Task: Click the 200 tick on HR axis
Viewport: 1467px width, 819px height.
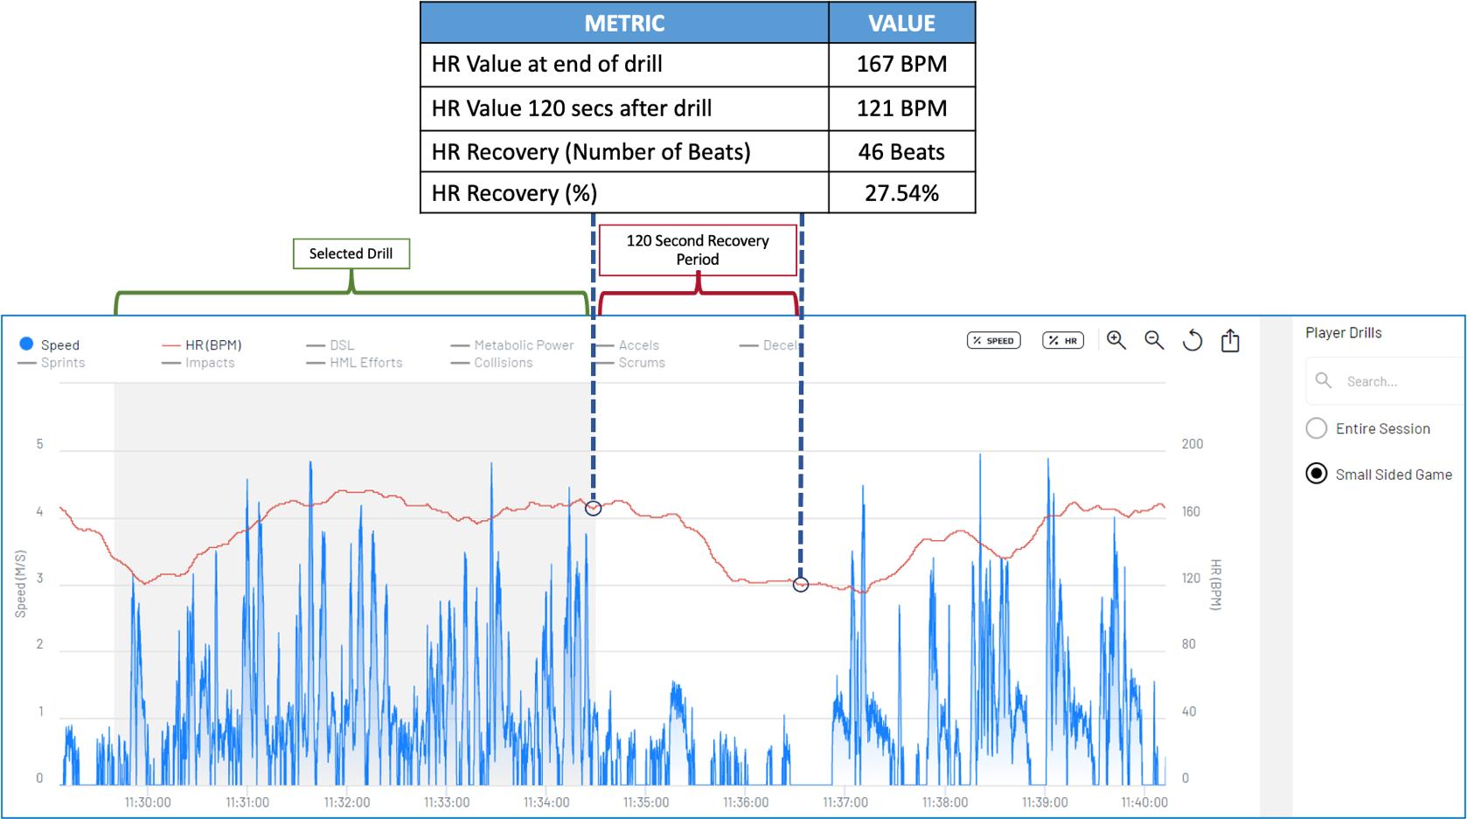Action: (1192, 444)
